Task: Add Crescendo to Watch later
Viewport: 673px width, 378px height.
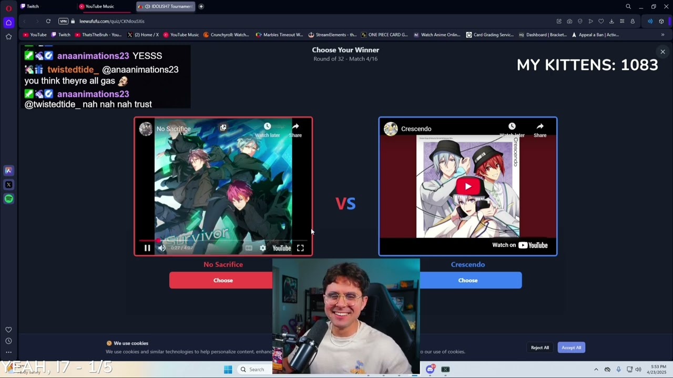Action: point(512,130)
